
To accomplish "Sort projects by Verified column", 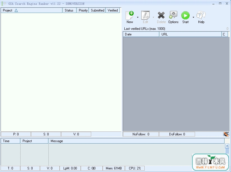I will click(x=113, y=10).
